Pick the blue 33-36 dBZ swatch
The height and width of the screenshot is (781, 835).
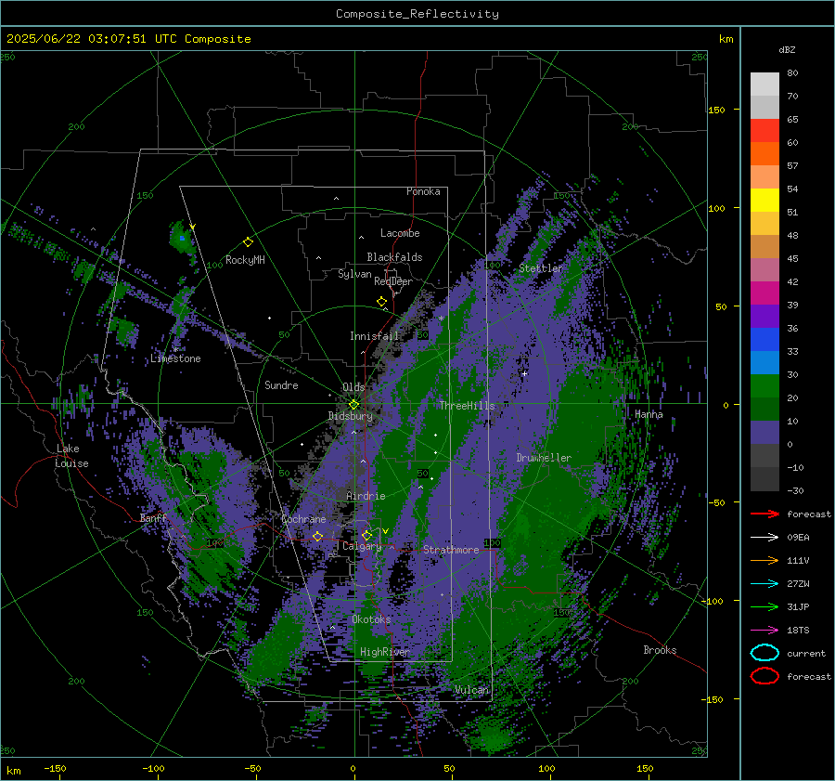(x=764, y=339)
